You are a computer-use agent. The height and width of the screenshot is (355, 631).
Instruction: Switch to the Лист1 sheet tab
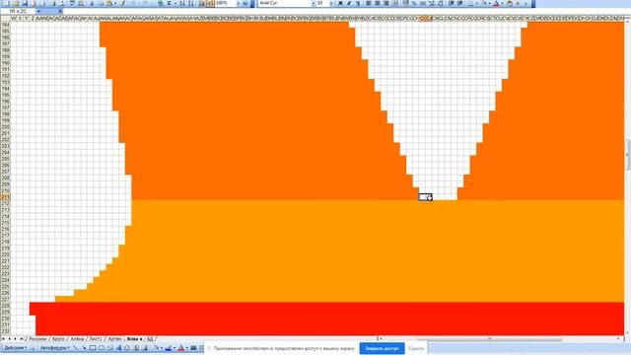click(96, 339)
